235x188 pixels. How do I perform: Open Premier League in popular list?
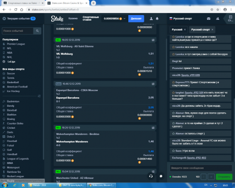[x=16, y=44]
